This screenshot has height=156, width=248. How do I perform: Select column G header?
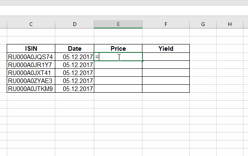[203, 24]
